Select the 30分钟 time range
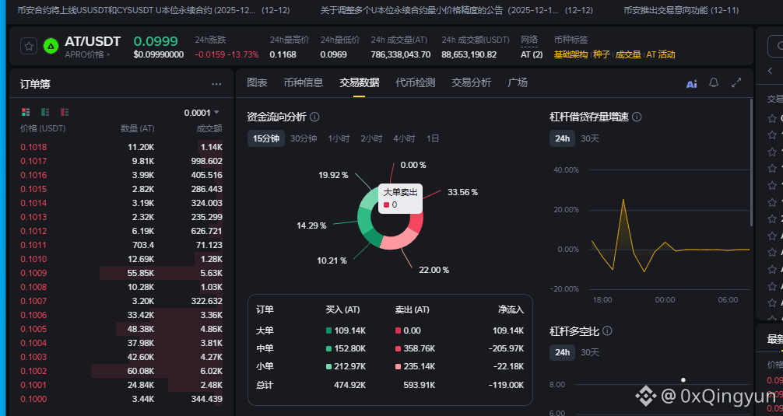 [304, 138]
